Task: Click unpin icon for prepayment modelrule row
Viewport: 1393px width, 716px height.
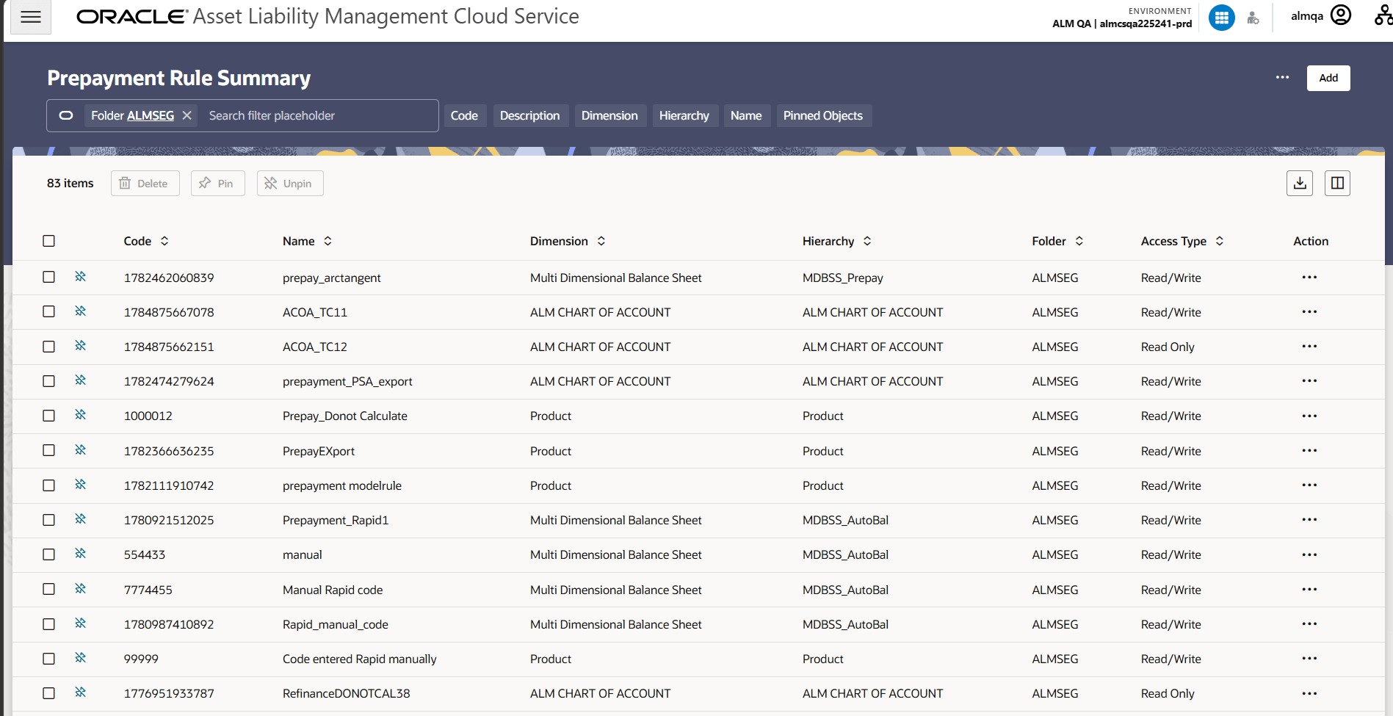Action: 81,485
